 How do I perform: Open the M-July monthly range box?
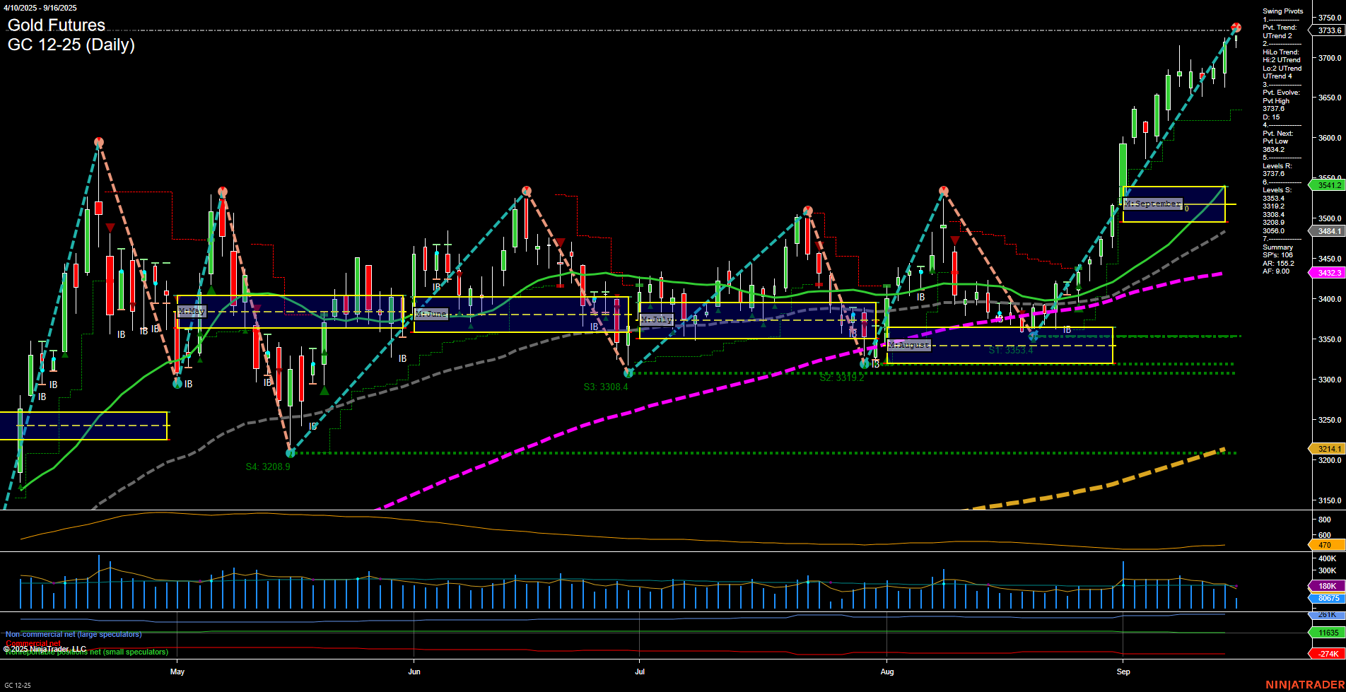pos(656,319)
